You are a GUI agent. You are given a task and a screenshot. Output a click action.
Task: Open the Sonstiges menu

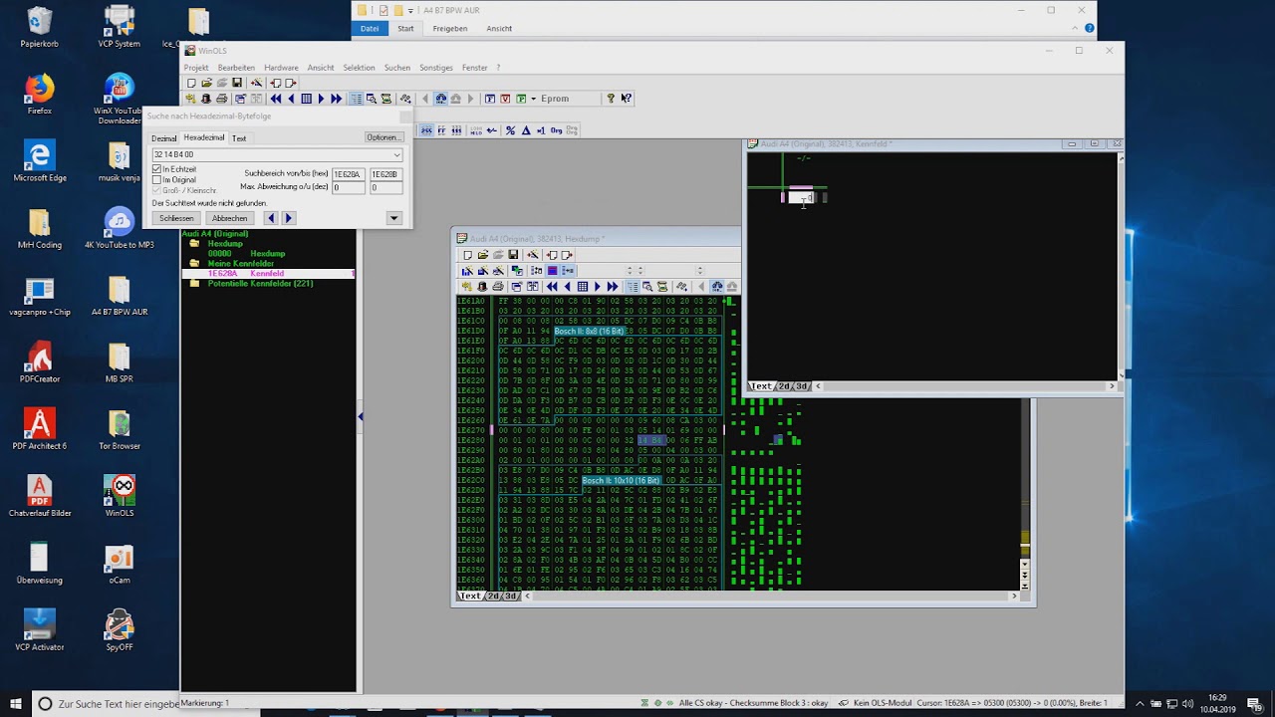436,68
